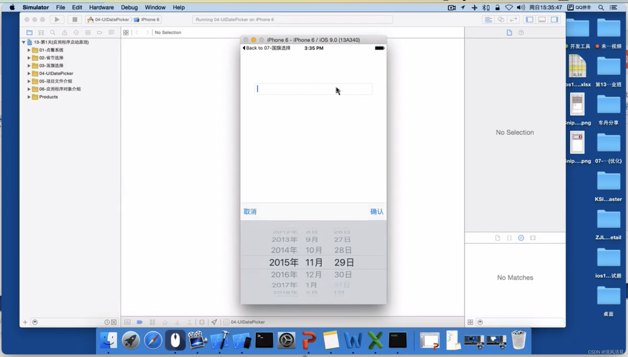The image size is (628, 357).
Task: Open the iPhone 6 device selector
Action: (147, 19)
